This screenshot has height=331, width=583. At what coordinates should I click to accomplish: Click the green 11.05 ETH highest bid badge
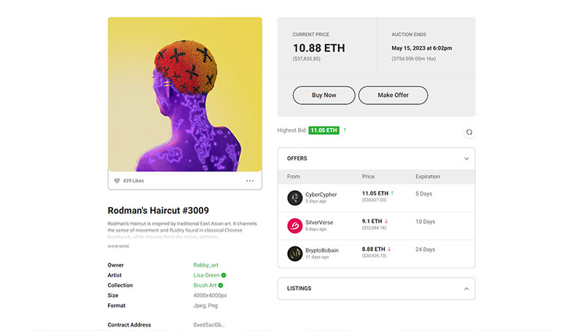click(324, 131)
